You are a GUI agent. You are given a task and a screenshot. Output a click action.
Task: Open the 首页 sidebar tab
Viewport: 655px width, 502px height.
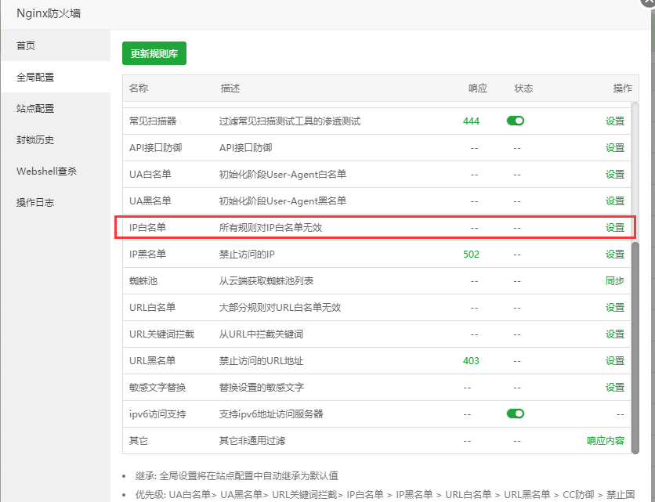(27, 45)
